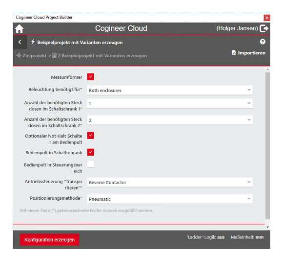Image resolution: width=283 pixels, height=260 pixels.
Task: Select the Zielprojekt breadcrumb
Action: point(32,56)
